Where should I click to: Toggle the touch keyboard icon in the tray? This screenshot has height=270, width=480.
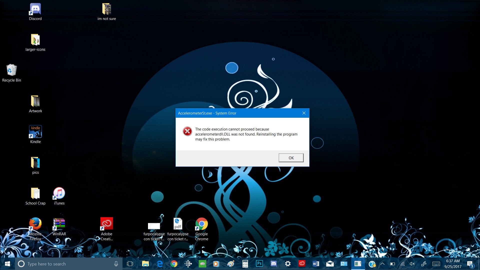tap(436, 264)
